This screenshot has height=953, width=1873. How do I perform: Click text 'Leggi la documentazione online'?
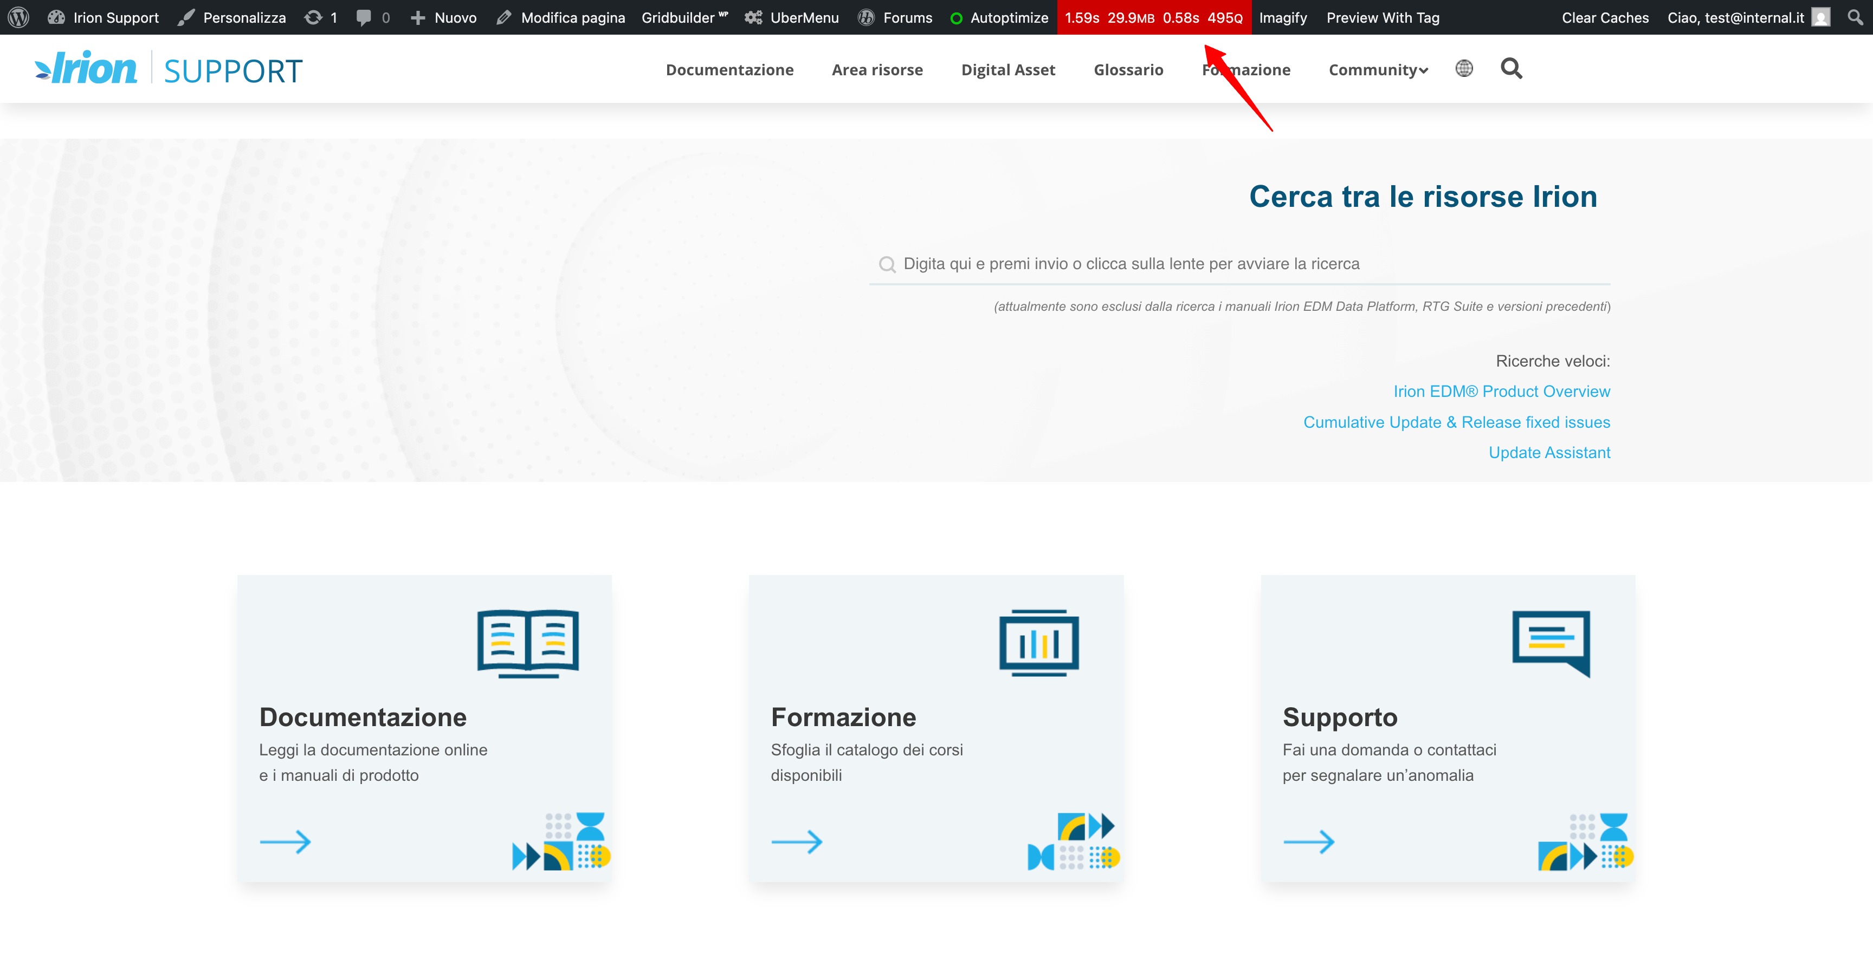point(373,749)
